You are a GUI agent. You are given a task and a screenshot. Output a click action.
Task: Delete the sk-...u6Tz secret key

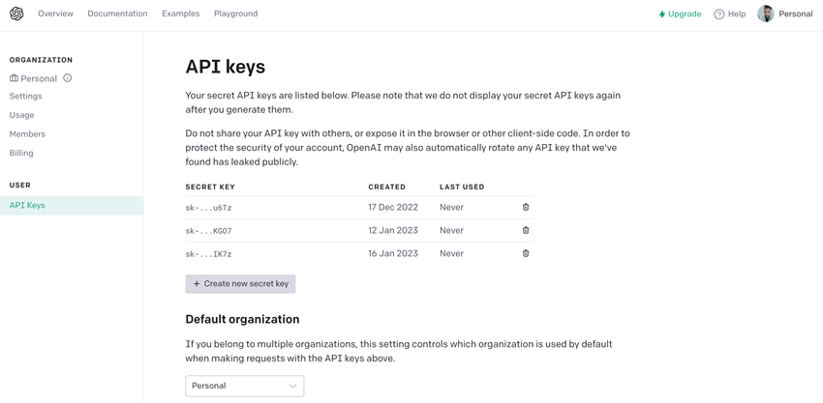click(526, 207)
